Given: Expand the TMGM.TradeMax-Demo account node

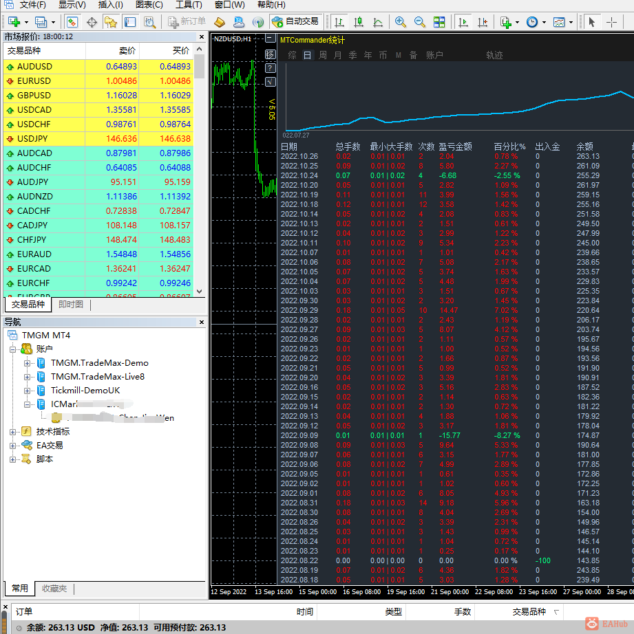Looking at the screenshot, I should [x=27, y=363].
